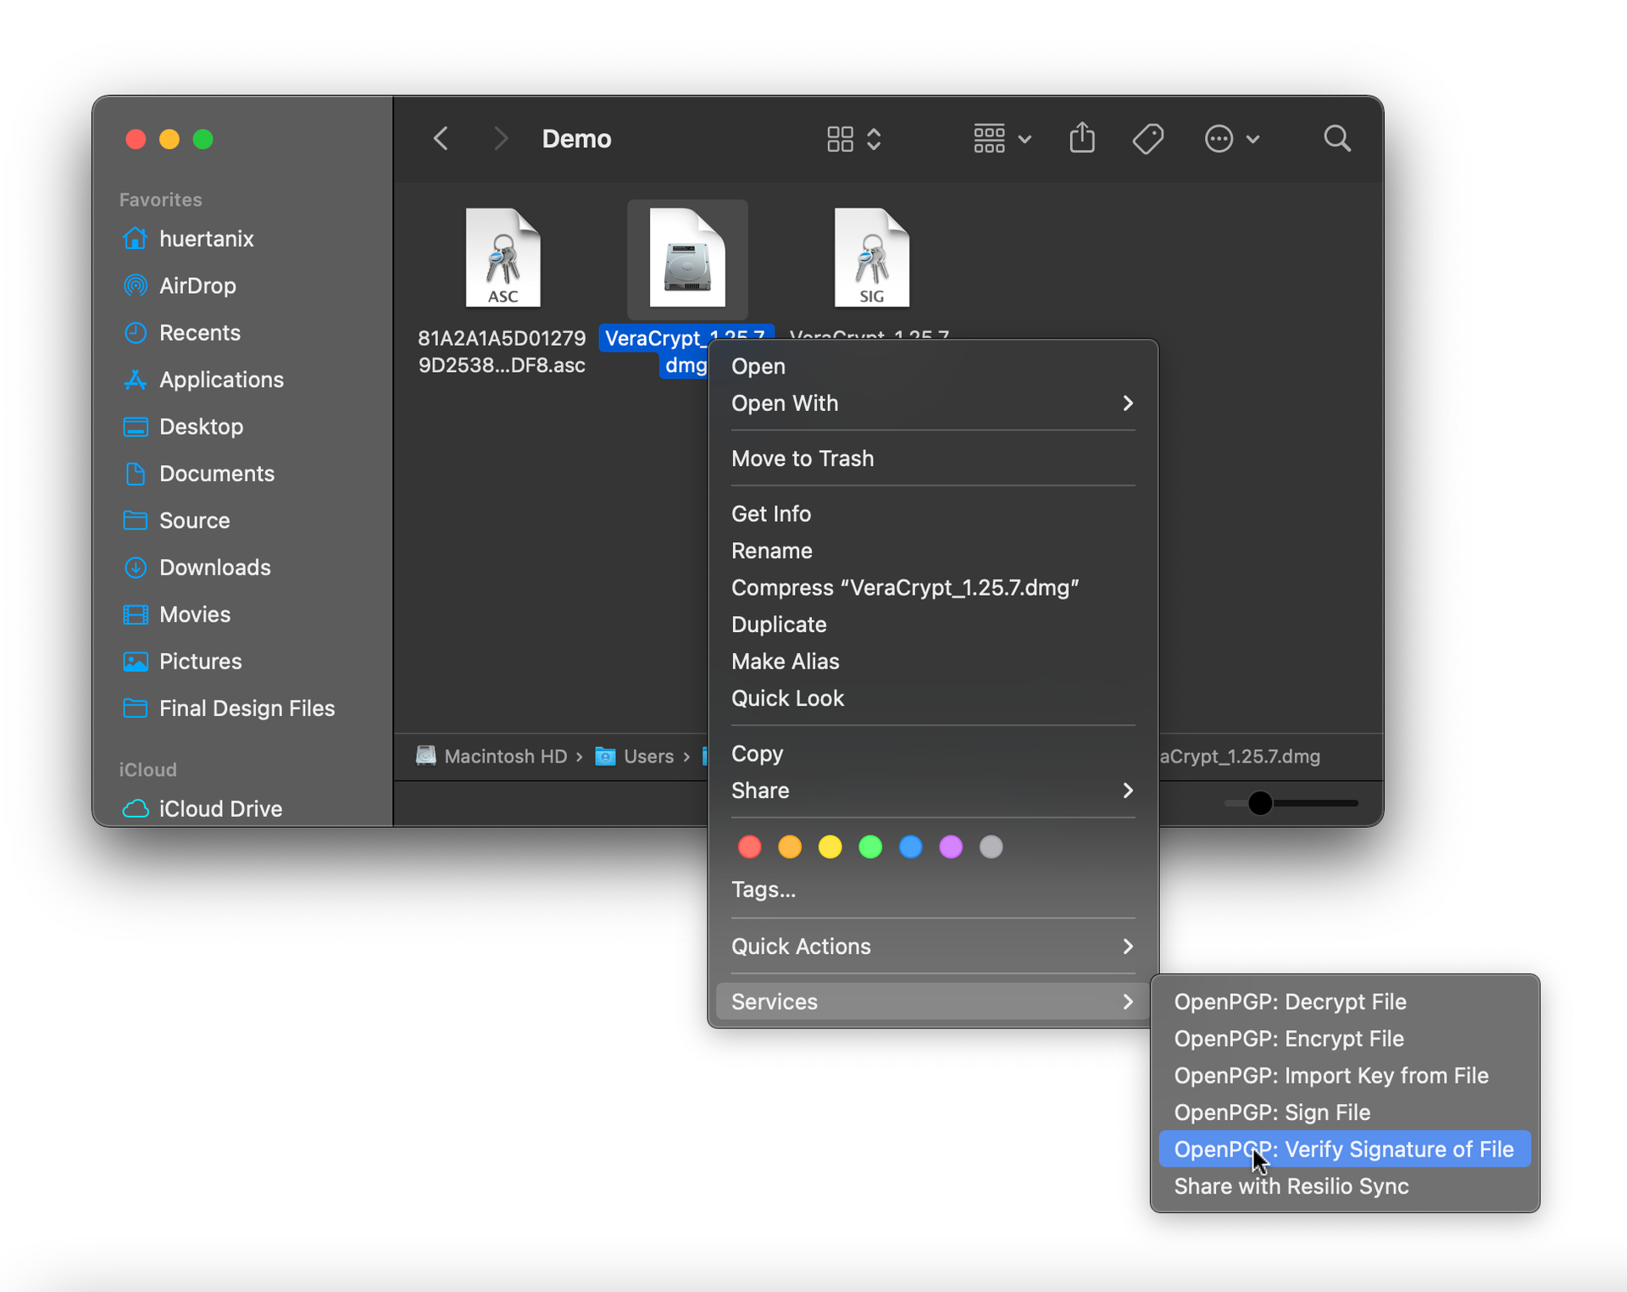Choose Compress "VeraCrypt_1.25.7.dmg"

[x=932, y=588]
